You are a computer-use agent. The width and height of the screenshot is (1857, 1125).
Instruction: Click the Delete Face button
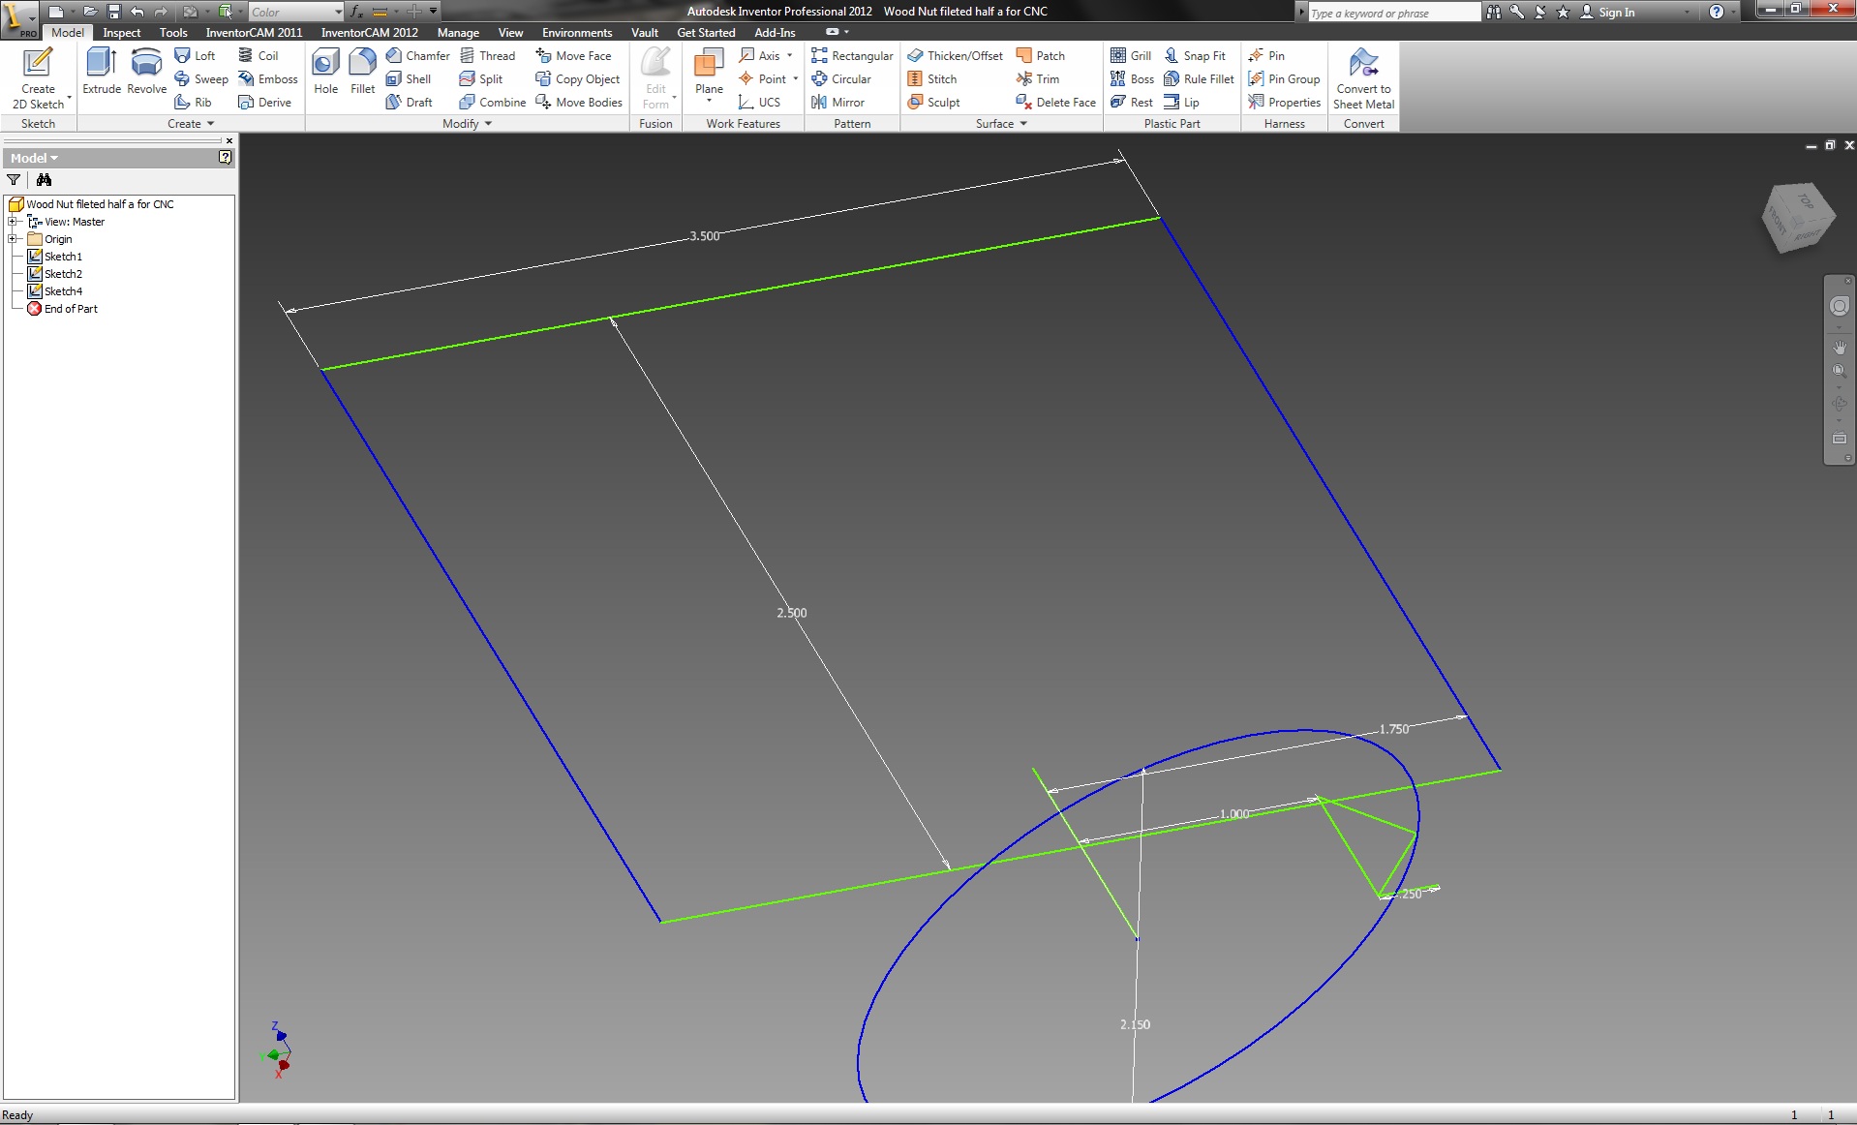1056,102
